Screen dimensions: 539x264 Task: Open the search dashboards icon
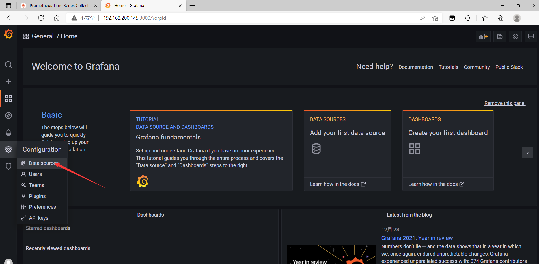[8, 65]
